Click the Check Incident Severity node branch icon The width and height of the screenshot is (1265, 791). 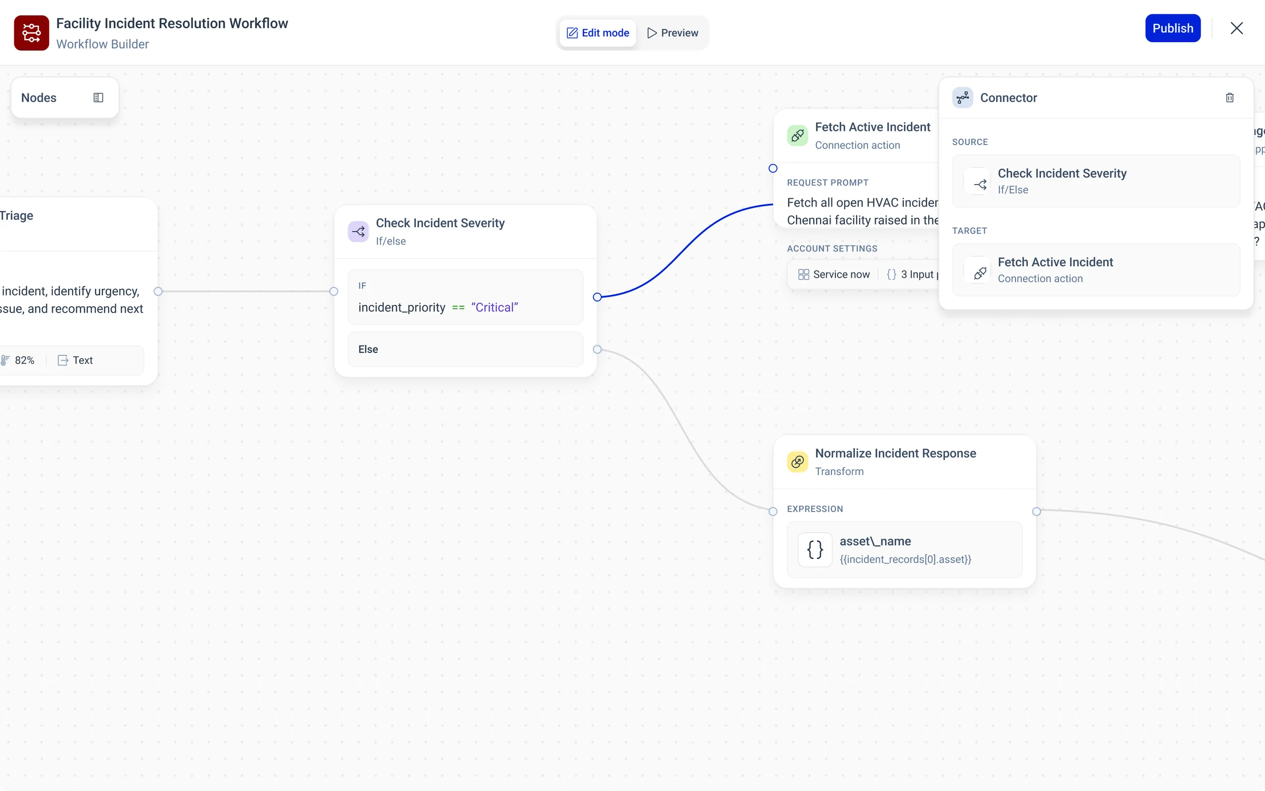(358, 231)
